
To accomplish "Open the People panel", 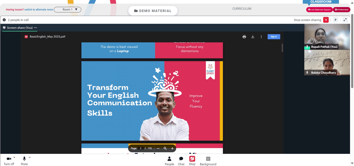I will coord(169,161).
